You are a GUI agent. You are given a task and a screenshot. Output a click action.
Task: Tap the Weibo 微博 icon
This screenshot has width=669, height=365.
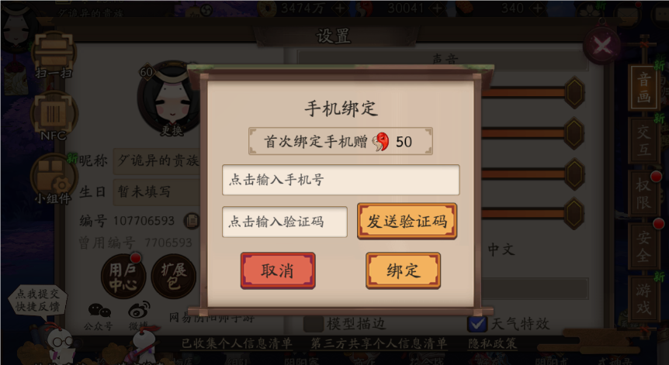(x=139, y=315)
